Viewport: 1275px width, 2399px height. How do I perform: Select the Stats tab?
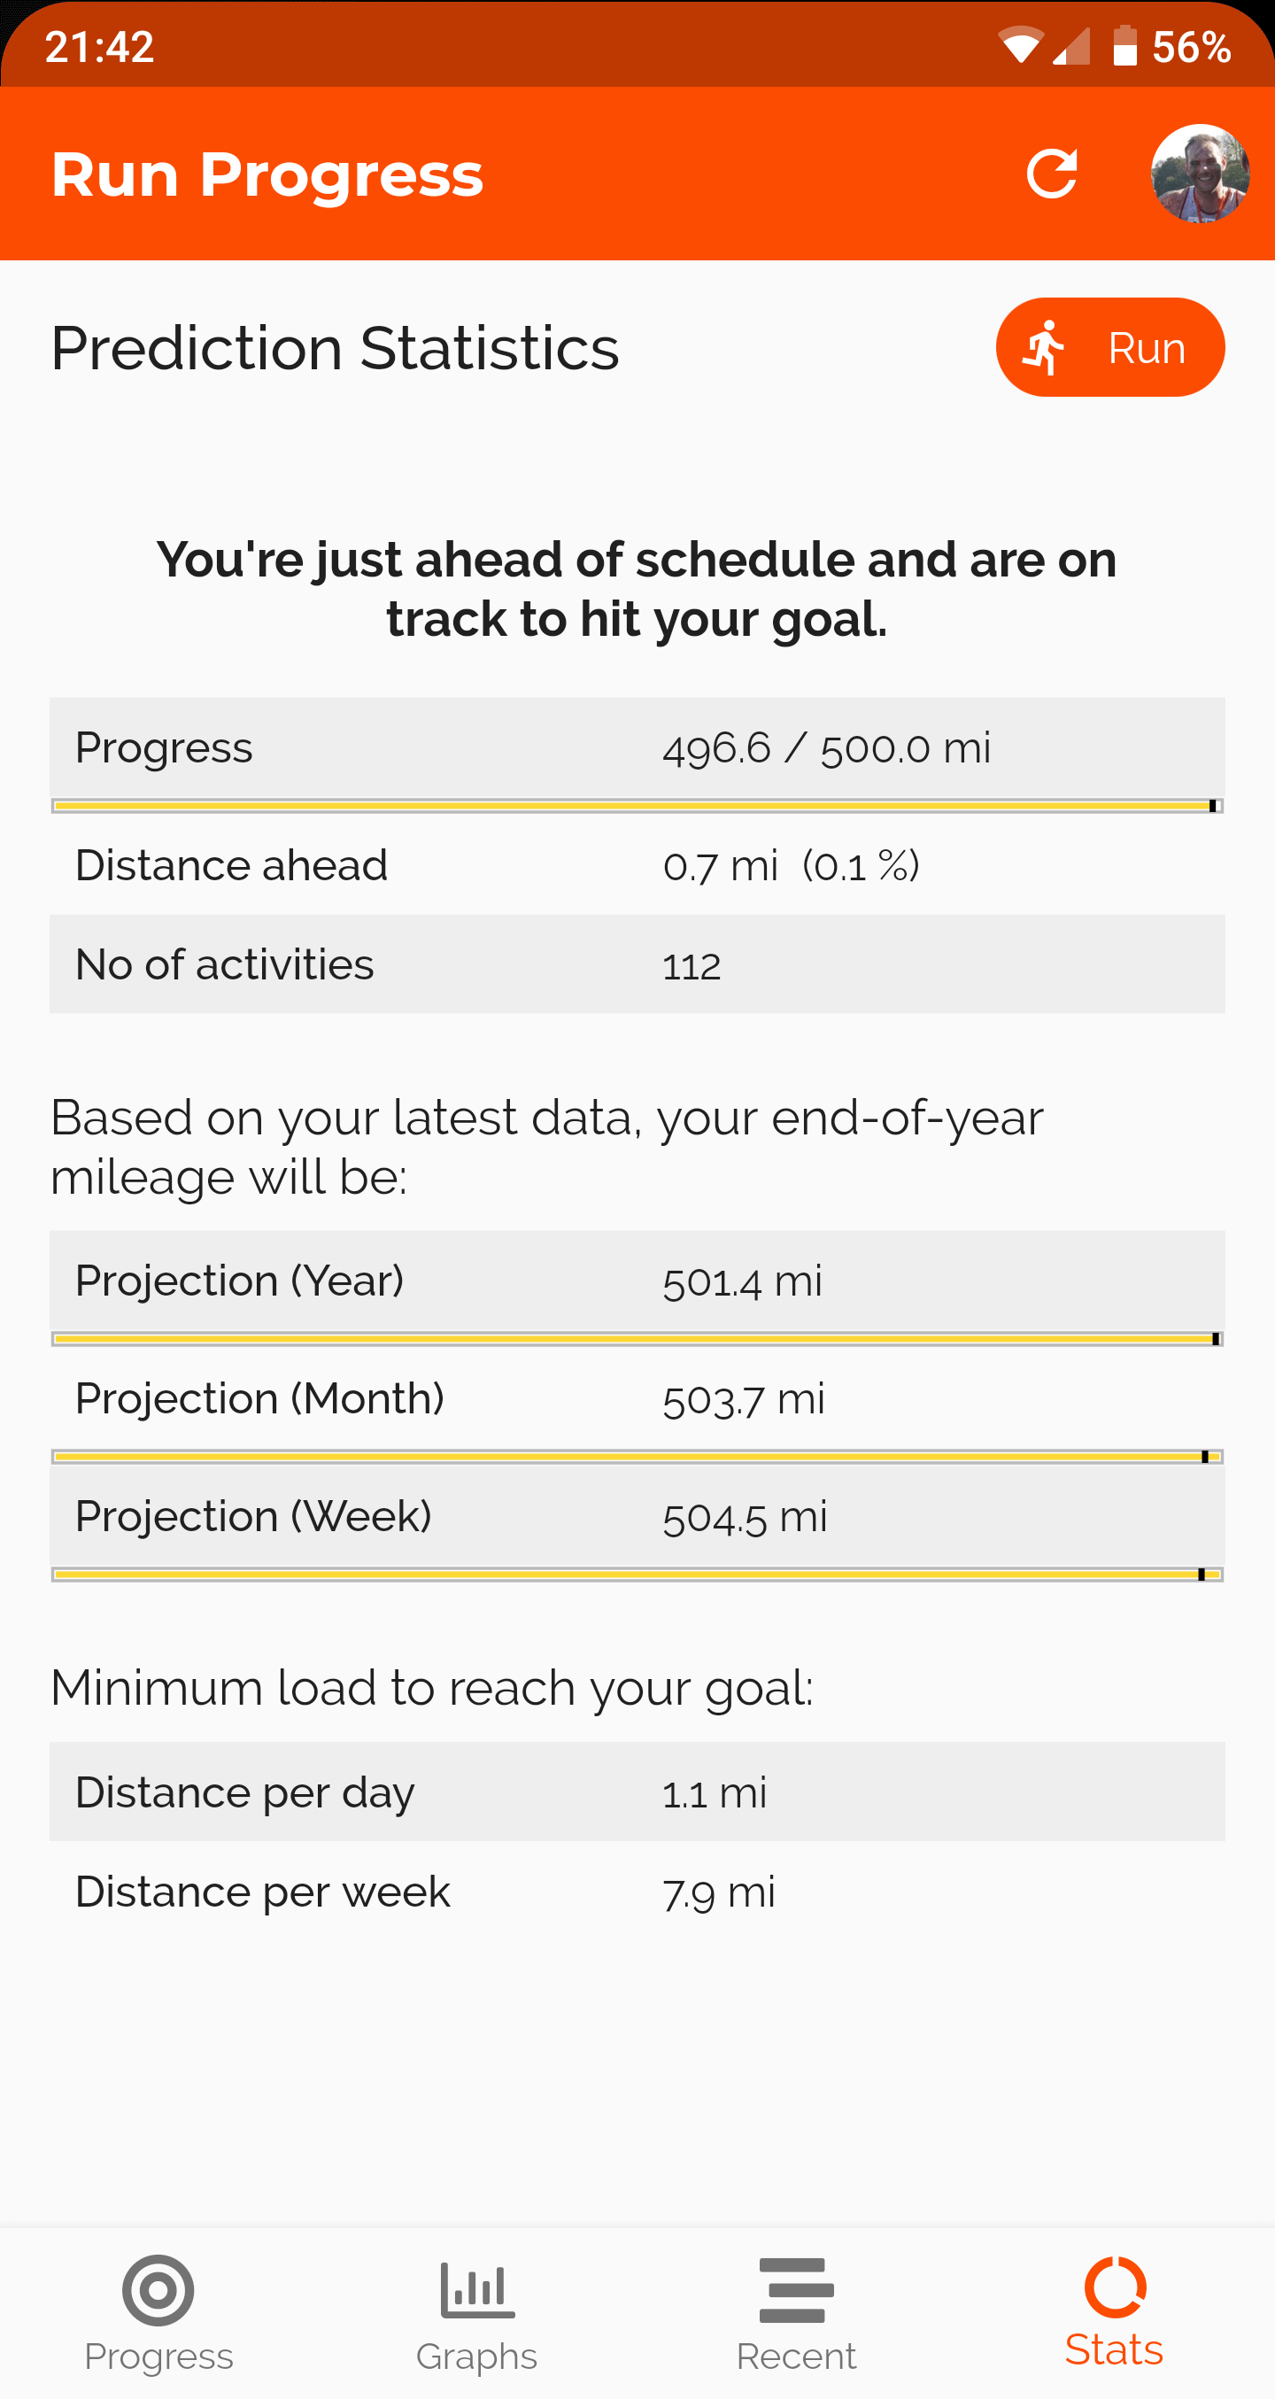tap(1115, 2313)
